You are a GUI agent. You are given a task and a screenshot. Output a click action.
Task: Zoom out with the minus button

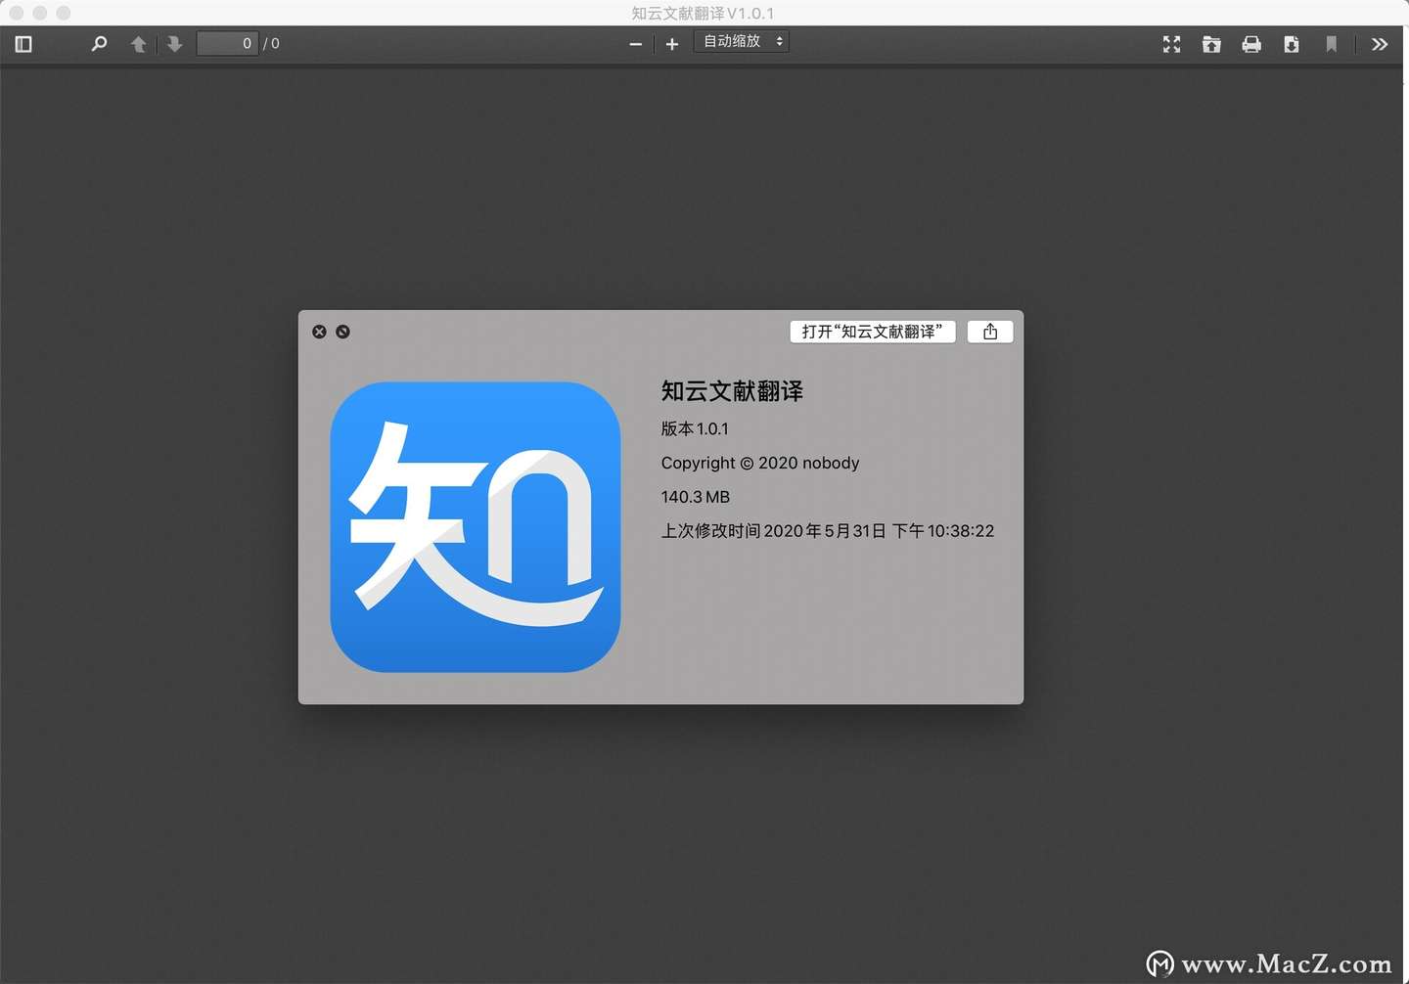(x=636, y=44)
